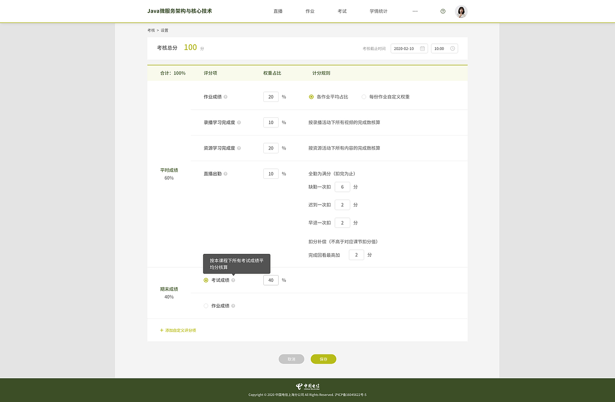
Task: Click the info icon beside 作业成绩 in 平时成绩
Action: click(225, 97)
